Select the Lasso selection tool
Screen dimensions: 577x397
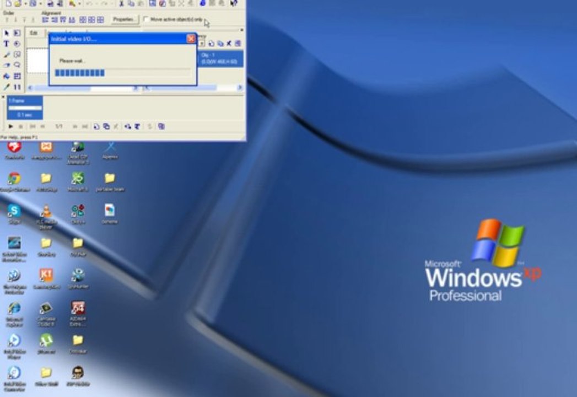(x=17, y=65)
